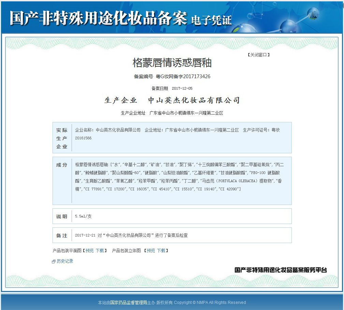Screen dimensions: 344x310
Task: Click the 备注 row label
Action: pyautogui.click(x=62, y=236)
